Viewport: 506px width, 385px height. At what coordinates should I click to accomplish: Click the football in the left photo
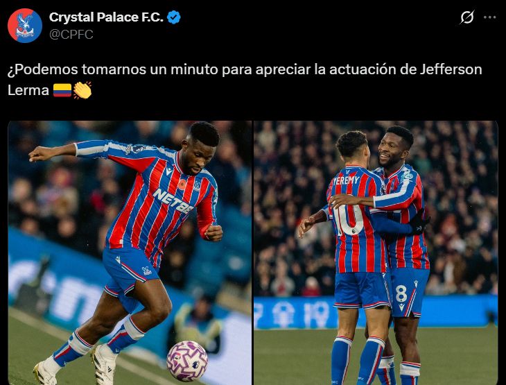(x=187, y=361)
